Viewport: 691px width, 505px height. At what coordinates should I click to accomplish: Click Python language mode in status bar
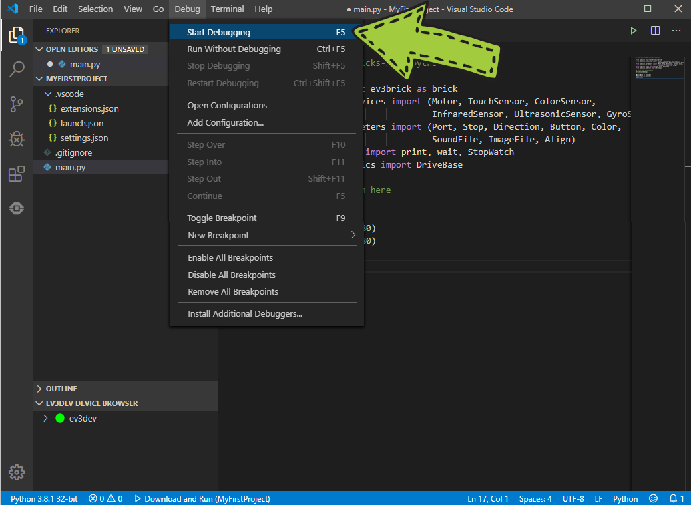point(625,498)
